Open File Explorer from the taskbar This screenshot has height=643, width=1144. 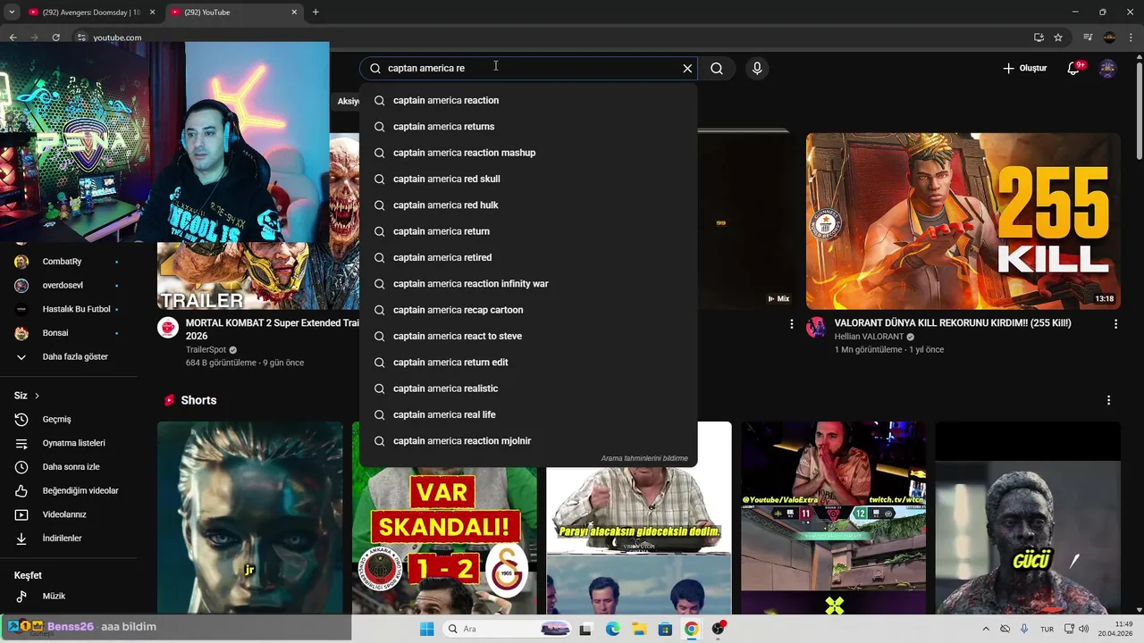pos(639,629)
